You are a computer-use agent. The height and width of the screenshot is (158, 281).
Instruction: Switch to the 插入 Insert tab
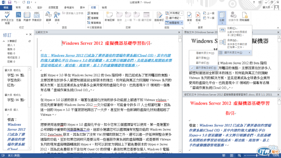pyautogui.click(x=29, y=7)
